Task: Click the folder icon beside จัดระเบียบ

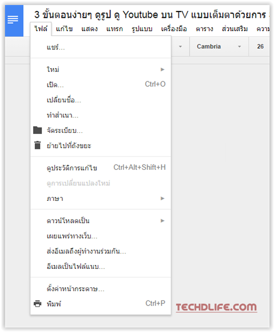Action: (x=38, y=130)
